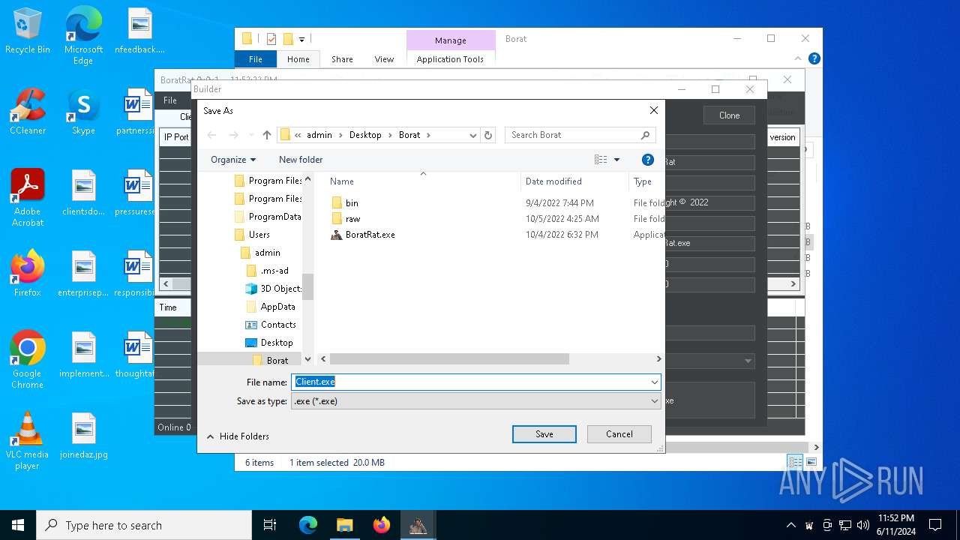
Task: Open the change view icon in Save As dialog
Action: pyautogui.click(x=601, y=160)
